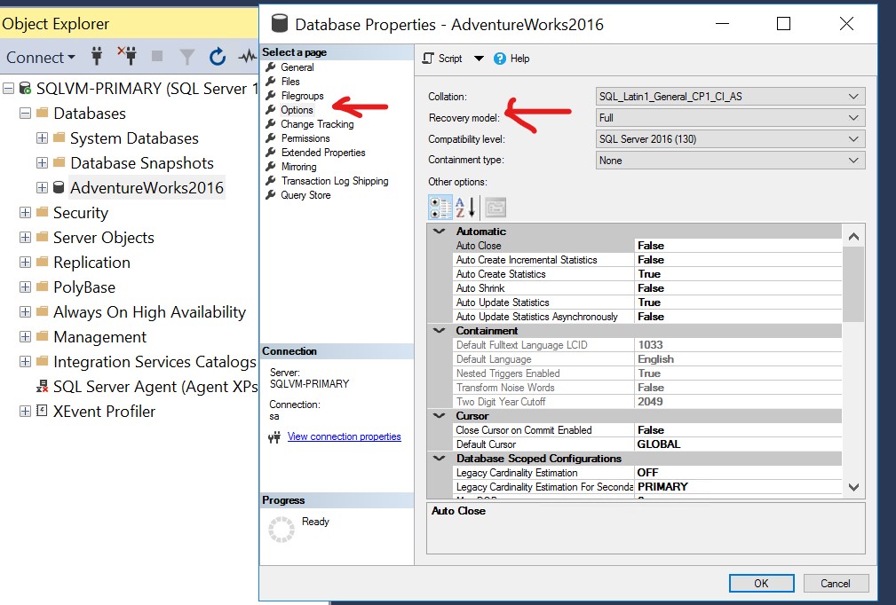This screenshot has height=605, width=896.
Task: Click the Databases folder icon
Action: click(43, 113)
